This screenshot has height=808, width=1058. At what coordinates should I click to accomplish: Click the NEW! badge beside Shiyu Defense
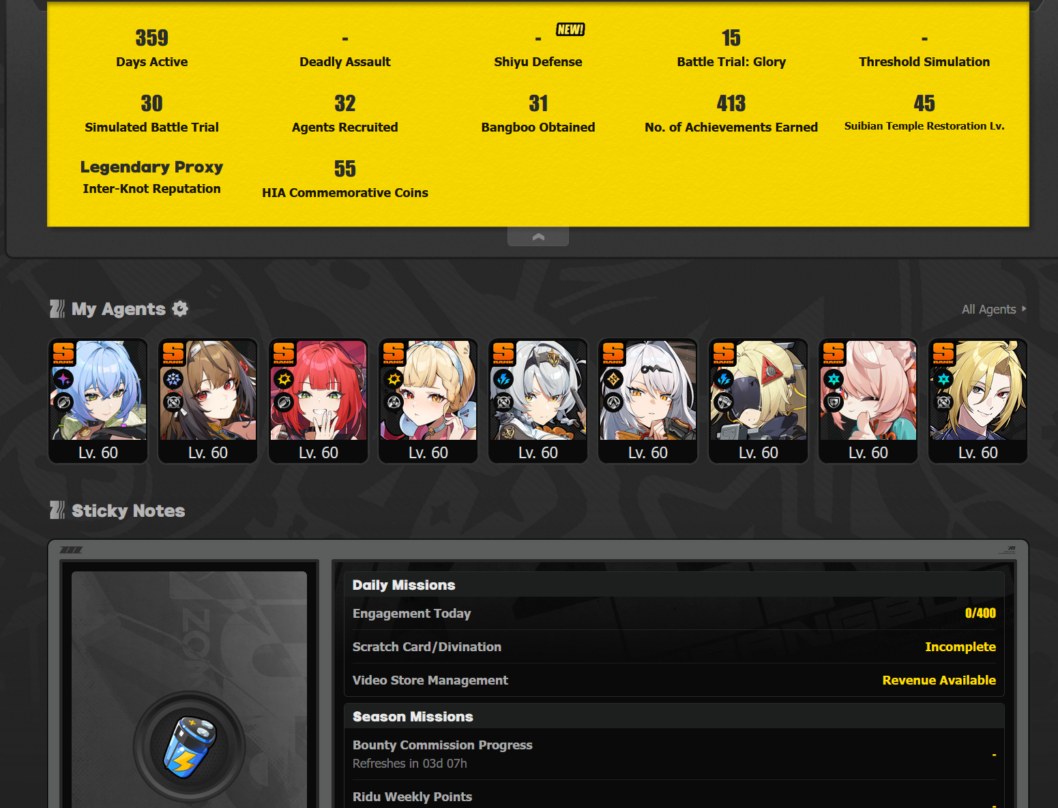click(x=570, y=29)
